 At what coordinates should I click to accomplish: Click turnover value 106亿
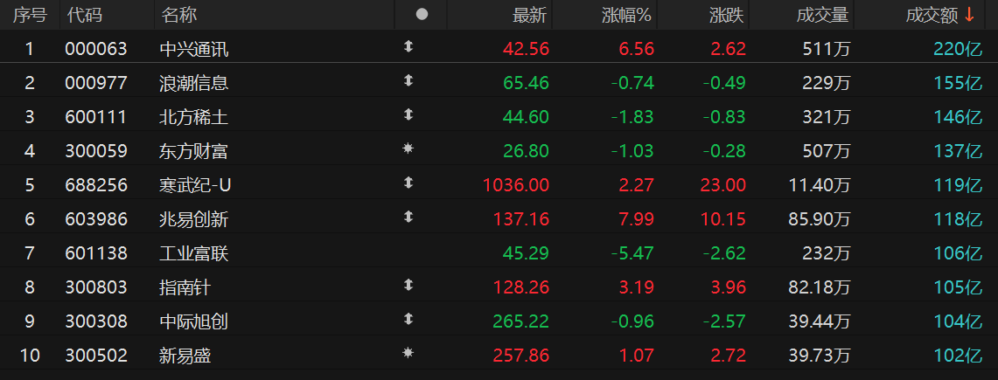[958, 253]
